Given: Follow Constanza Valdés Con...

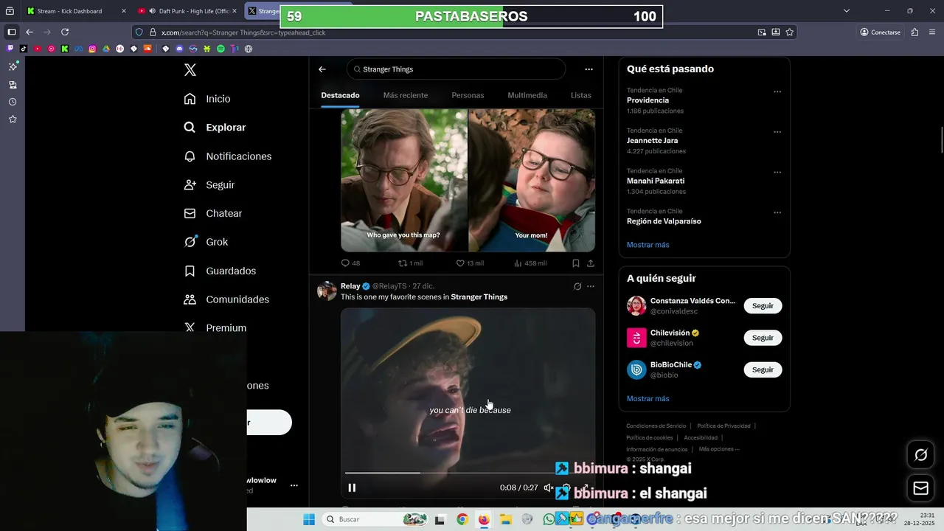Looking at the screenshot, I should [763, 306].
